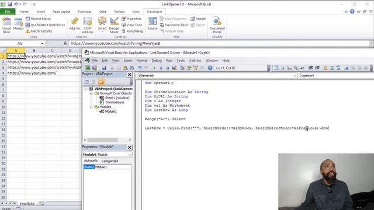Open the VBA Tools menu

(181, 61)
